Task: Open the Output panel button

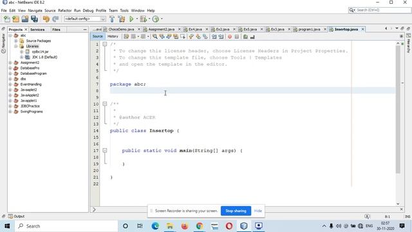Action: 16,217
